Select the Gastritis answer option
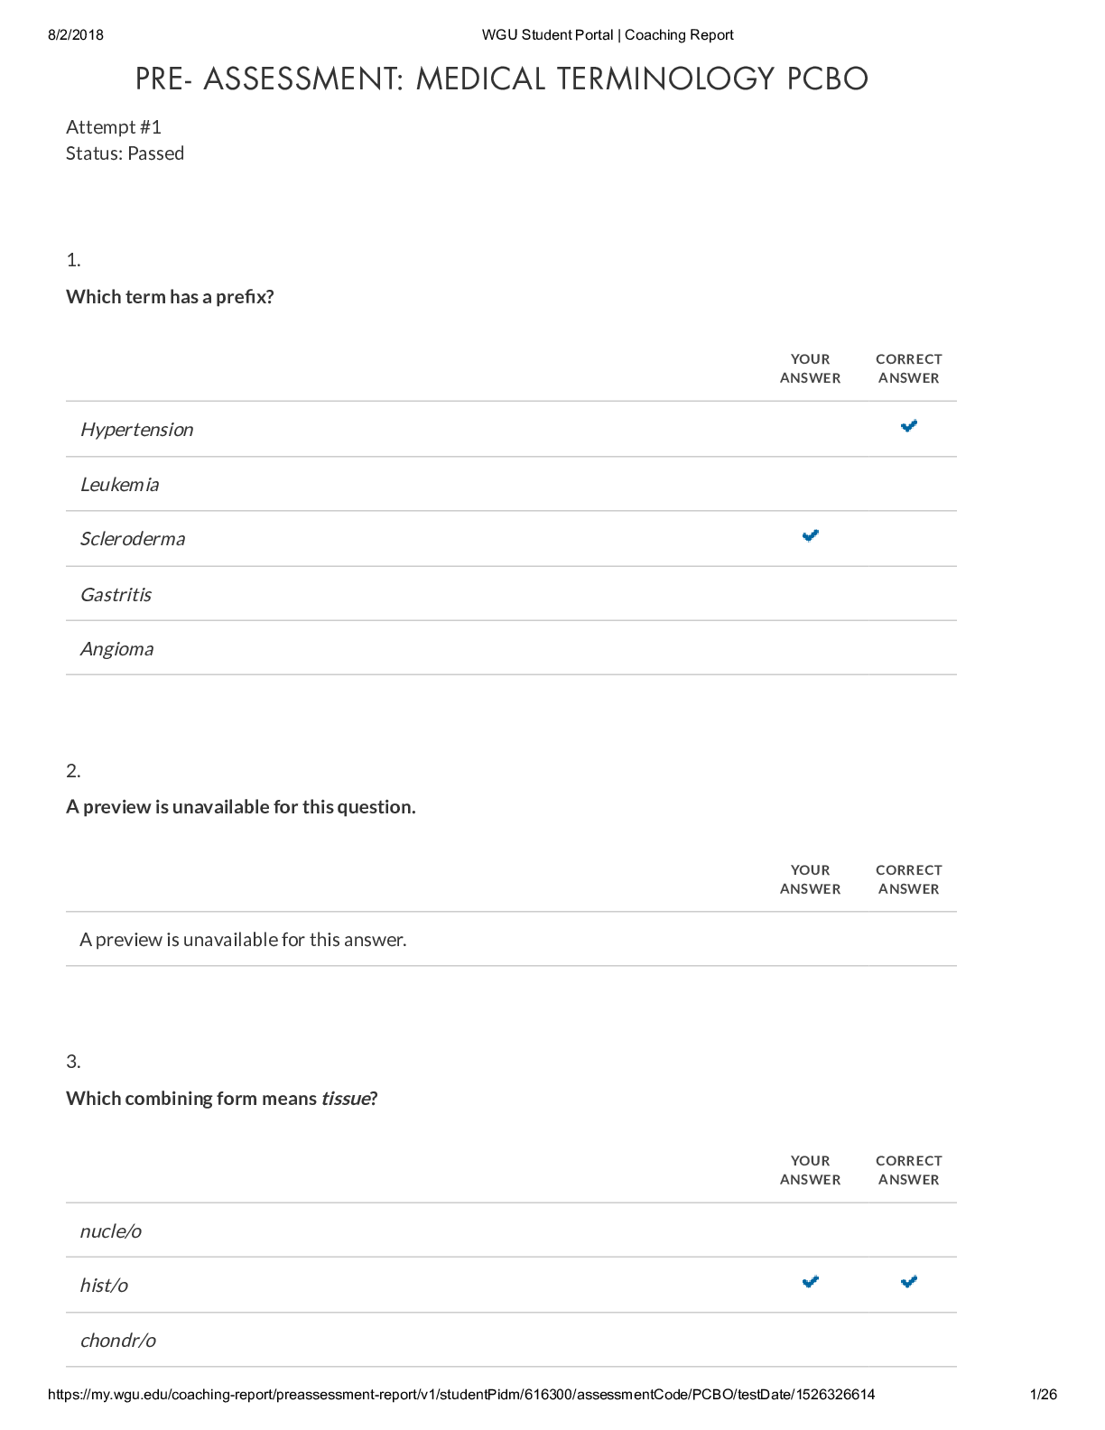This screenshot has height=1430, width=1105. (511, 594)
